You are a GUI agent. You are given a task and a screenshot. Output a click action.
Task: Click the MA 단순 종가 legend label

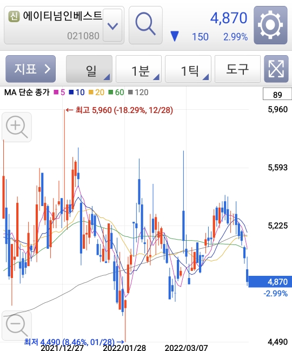coord(27,92)
